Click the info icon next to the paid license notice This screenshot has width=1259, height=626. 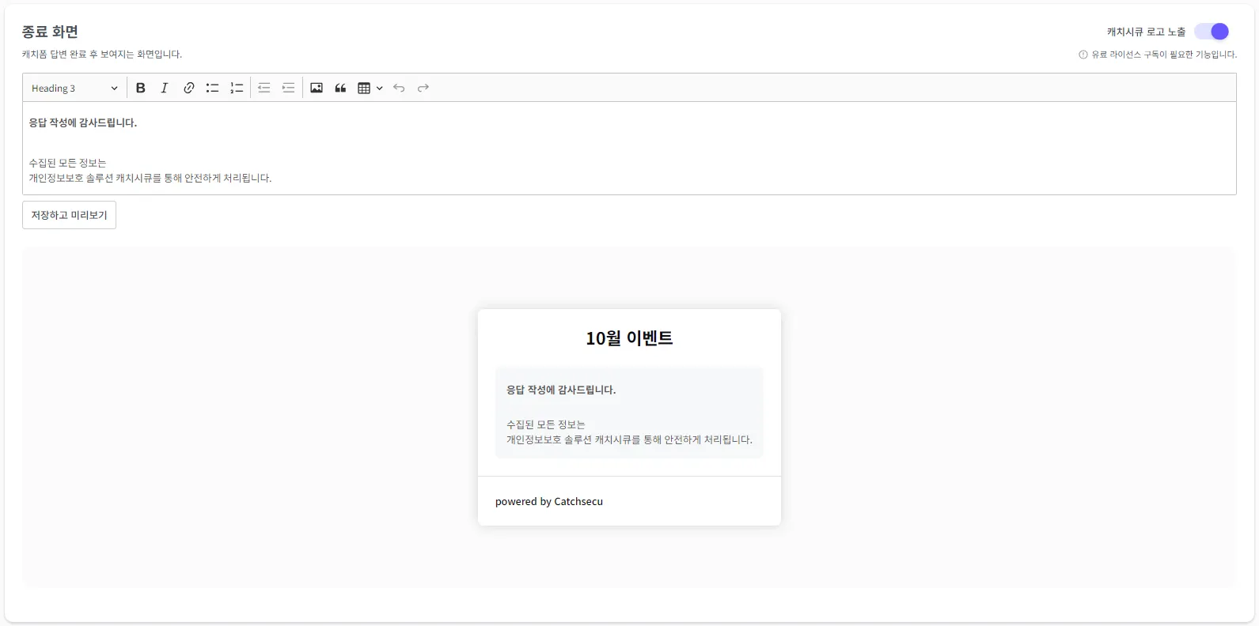1083,55
